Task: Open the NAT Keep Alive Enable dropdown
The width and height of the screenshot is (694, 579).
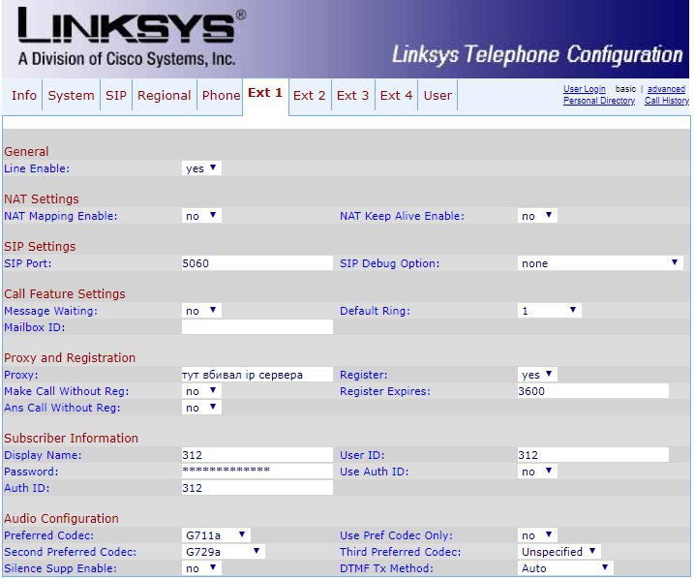Action: point(537,216)
